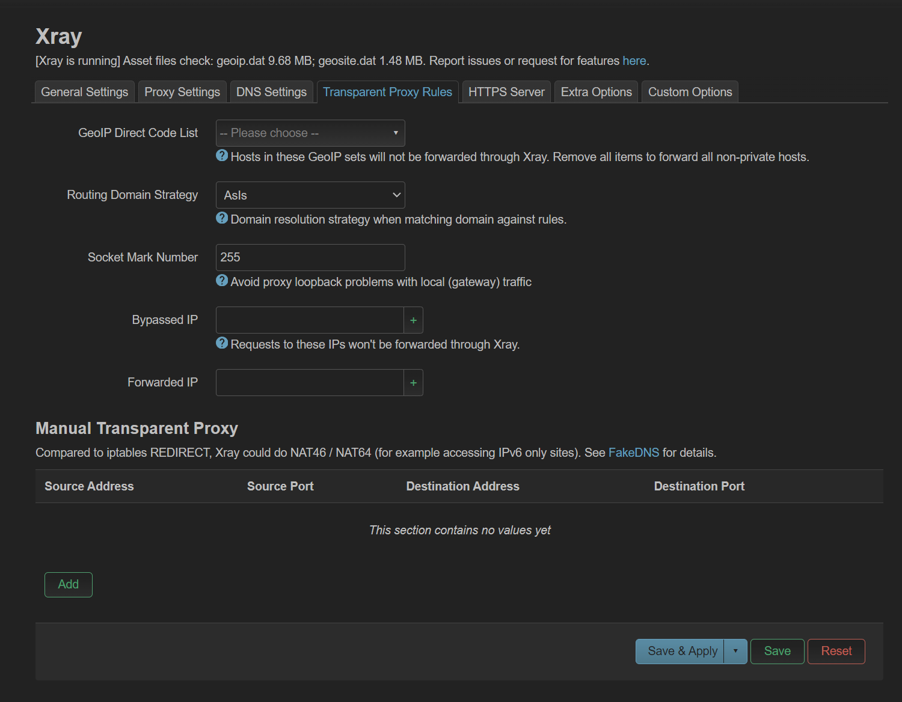This screenshot has width=902, height=702.
Task: Click 'This section contains no values yet' text
Action: pyautogui.click(x=460, y=530)
